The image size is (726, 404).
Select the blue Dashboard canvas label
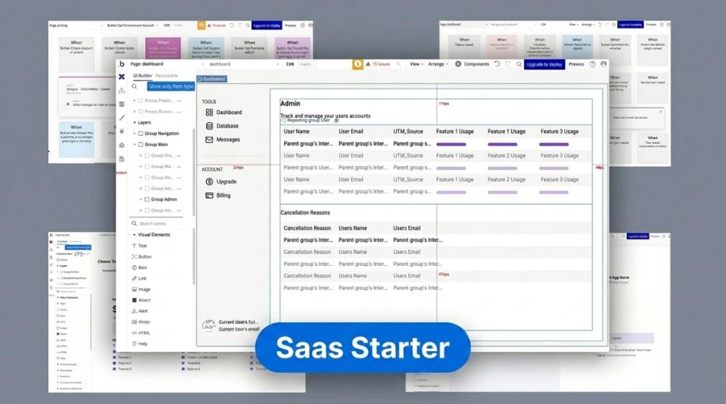click(211, 79)
